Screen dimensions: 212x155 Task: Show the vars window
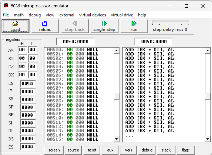(129, 150)
